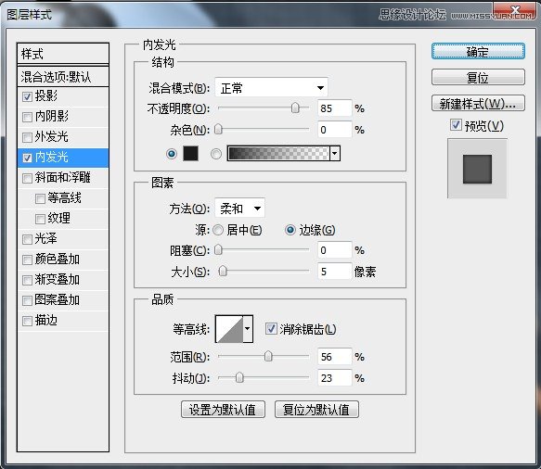
Task: Click the 设置为默认值 button
Action: point(223,410)
